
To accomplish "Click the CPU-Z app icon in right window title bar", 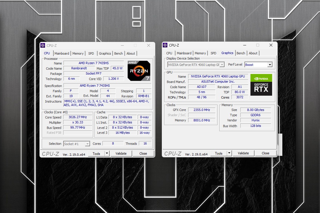I will click(x=165, y=45).
